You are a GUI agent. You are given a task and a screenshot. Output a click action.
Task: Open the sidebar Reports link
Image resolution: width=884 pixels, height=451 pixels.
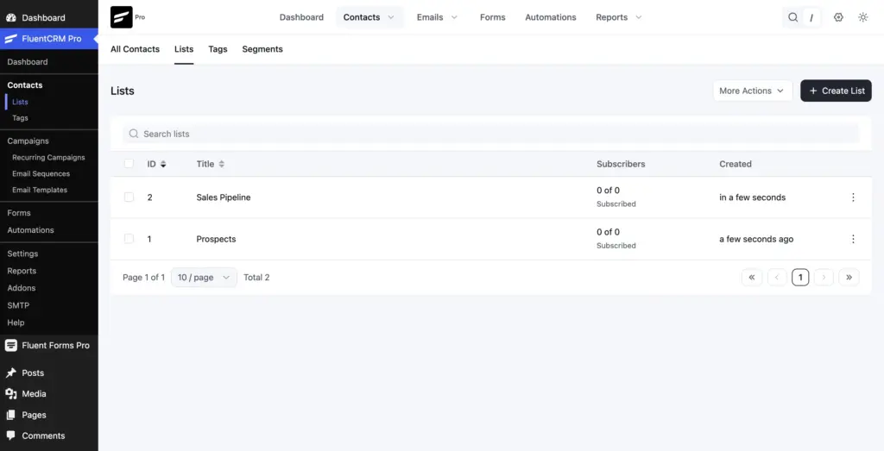[22, 271]
